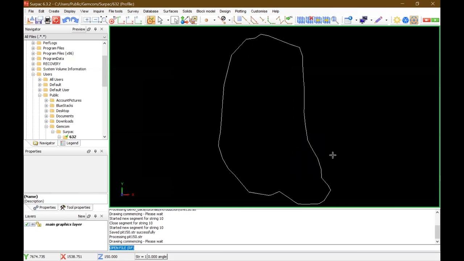Open the Inquire menu
Image resolution: width=464 pixels, height=261 pixels.
(x=99, y=11)
